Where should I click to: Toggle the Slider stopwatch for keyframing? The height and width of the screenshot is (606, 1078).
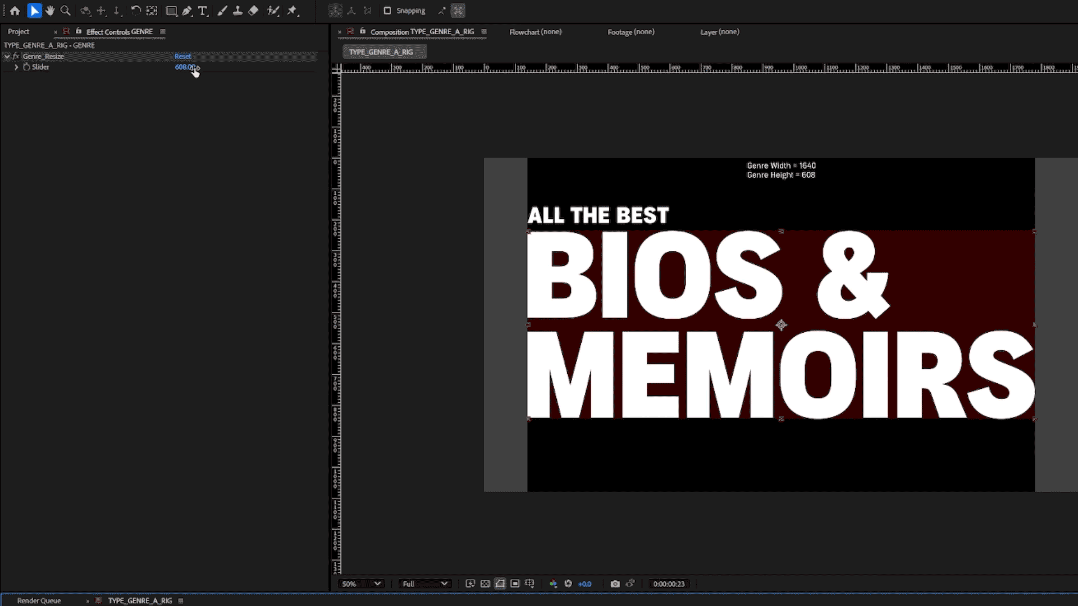point(26,67)
